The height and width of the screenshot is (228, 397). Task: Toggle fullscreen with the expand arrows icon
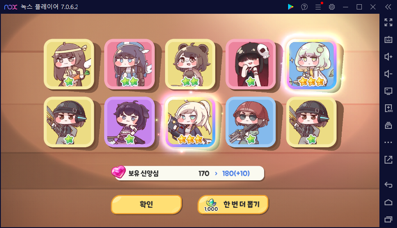point(388,22)
